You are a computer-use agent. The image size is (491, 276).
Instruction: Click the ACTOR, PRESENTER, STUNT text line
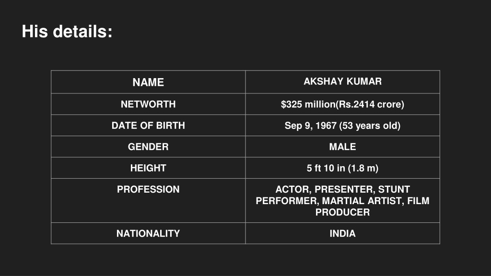pos(342,189)
